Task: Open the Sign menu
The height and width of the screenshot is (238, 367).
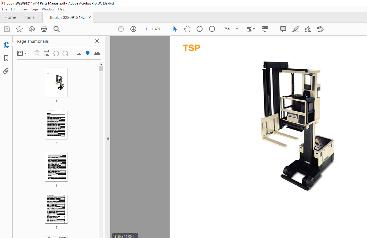Action: coord(35,9)
